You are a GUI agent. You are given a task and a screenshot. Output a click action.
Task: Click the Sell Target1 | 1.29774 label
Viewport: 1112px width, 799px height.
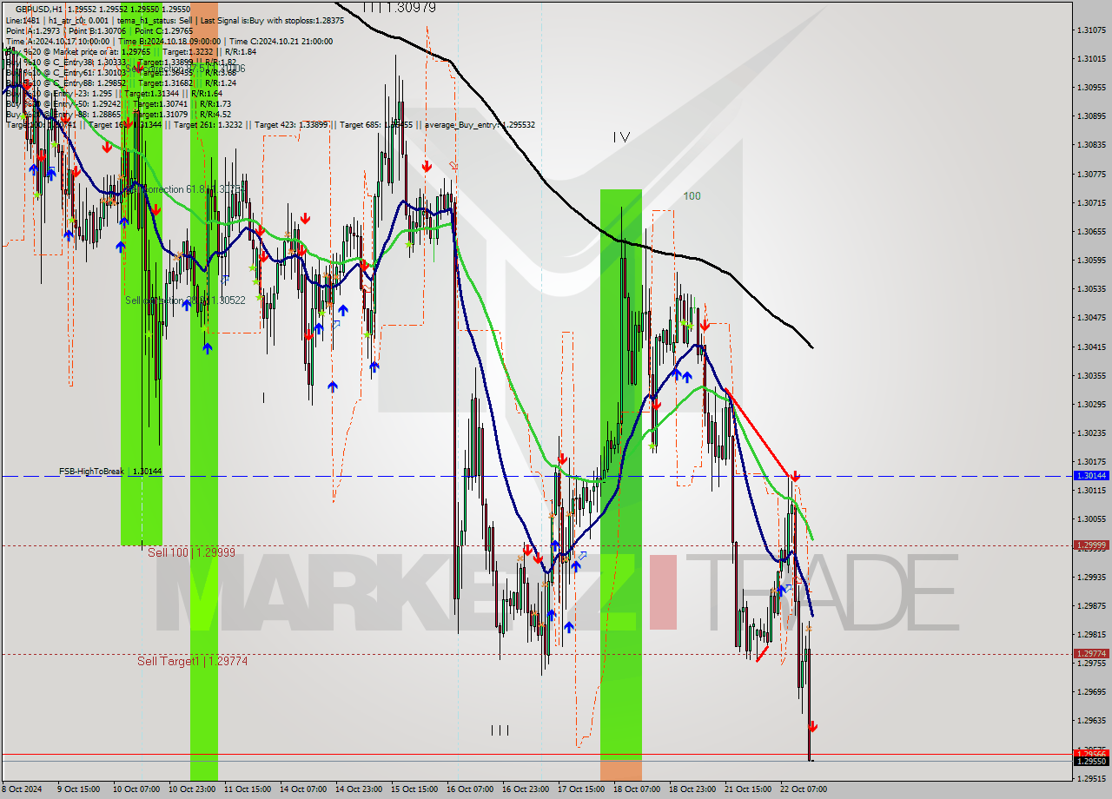tap(193, 661)
